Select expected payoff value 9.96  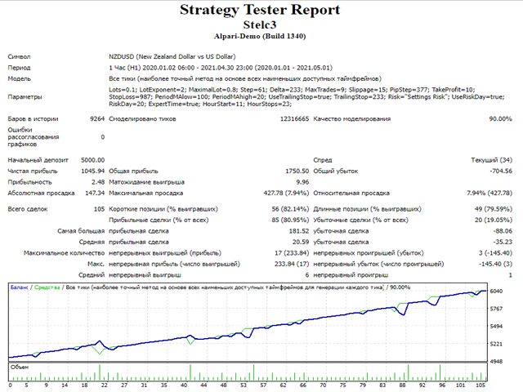302,182
